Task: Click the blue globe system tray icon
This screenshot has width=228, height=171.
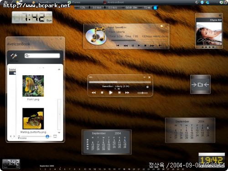Action: [202, 2]
